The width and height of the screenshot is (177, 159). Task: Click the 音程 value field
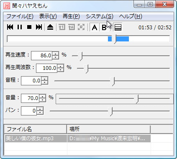point(31,81)
